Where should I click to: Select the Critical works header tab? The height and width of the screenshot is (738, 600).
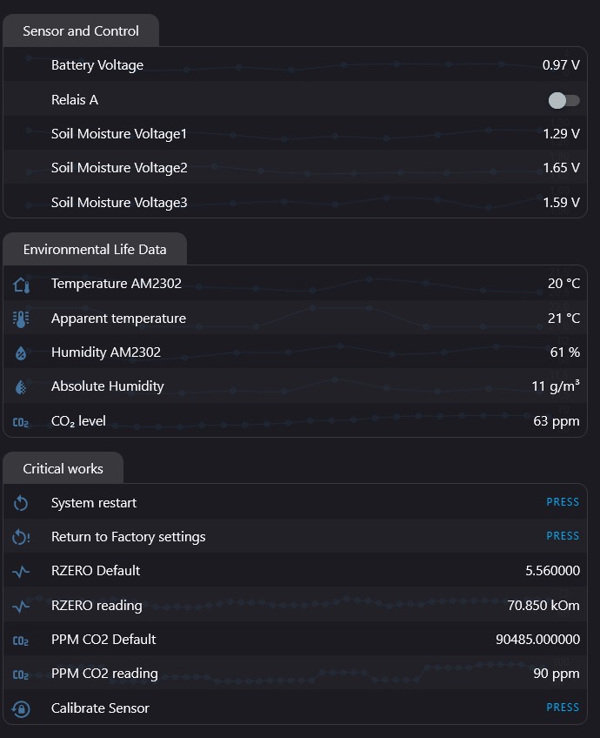pyautogui.click(x=63, y=469)
